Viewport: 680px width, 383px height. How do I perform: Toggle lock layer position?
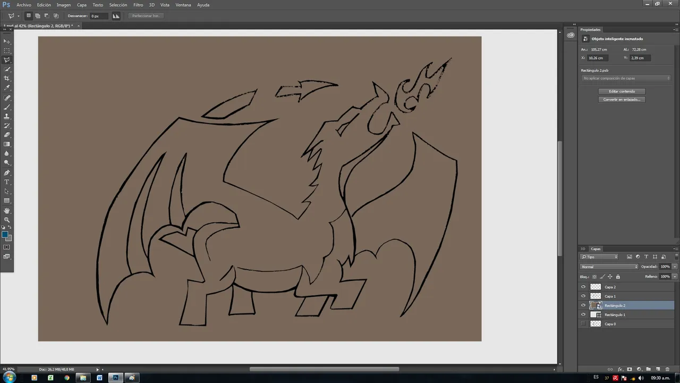[610, 277]
